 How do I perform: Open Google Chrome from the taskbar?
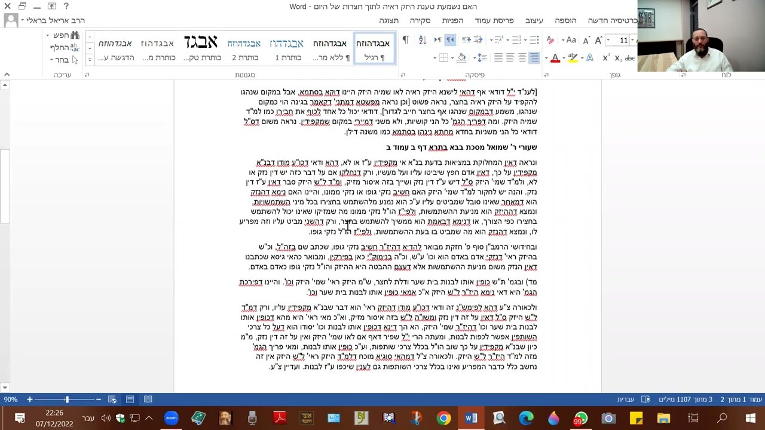coord(443,418)
